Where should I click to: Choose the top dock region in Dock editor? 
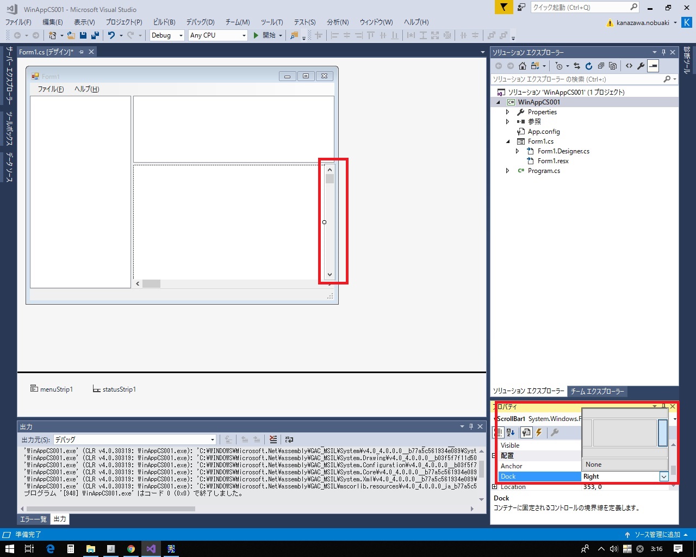point(625,413)
